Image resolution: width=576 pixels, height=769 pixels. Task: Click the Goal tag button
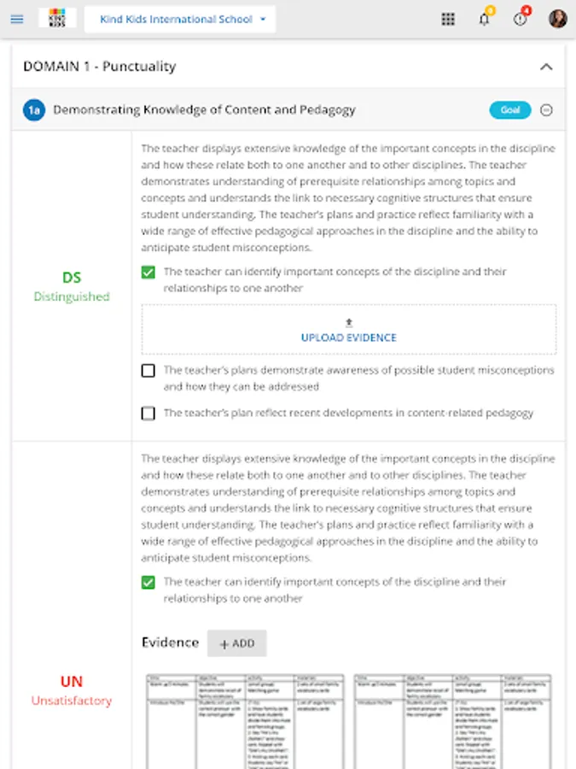pos(510,110)
